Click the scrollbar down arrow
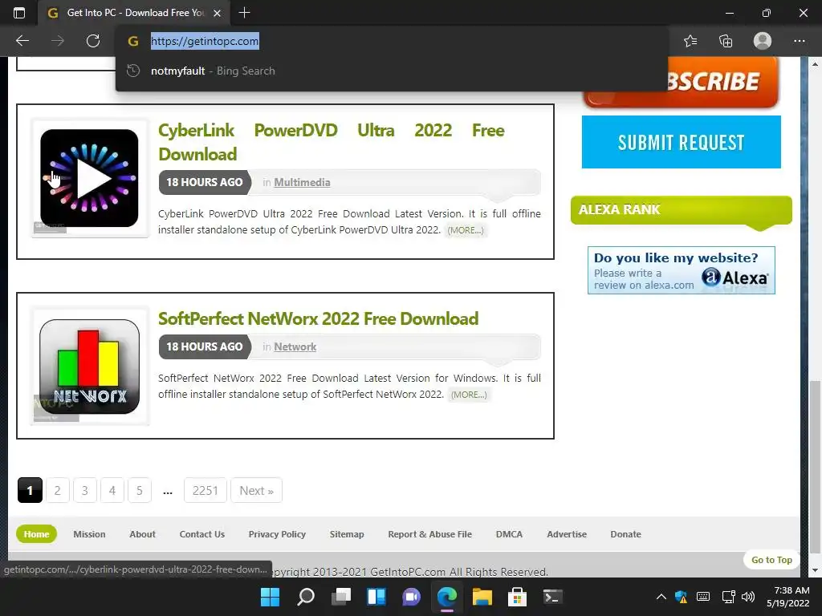Screen dimensions: 822x616 pyautogui.click(x=814, y=570)
